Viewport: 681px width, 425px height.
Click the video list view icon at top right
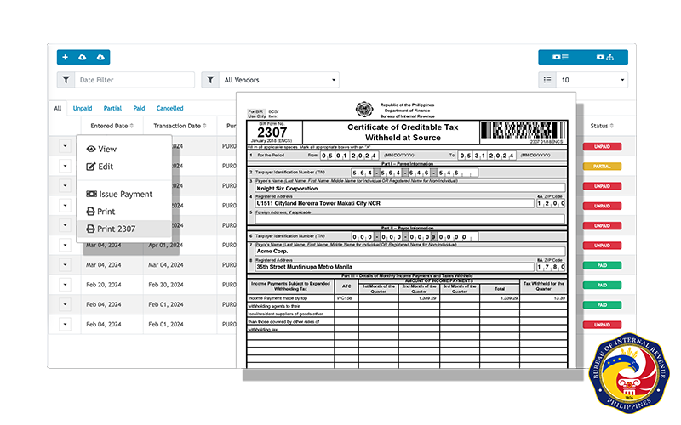coord(560,57)
